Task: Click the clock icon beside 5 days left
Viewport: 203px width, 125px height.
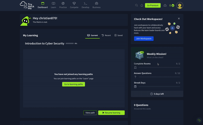Action: pos(151,94)
